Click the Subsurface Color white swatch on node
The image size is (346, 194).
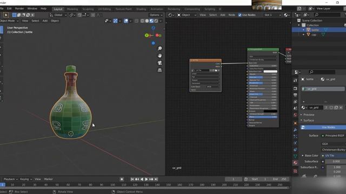[x=270, y=72]
